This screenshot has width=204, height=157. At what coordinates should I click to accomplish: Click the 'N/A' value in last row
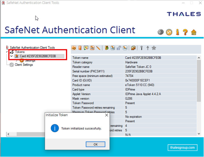click(128, 135)
